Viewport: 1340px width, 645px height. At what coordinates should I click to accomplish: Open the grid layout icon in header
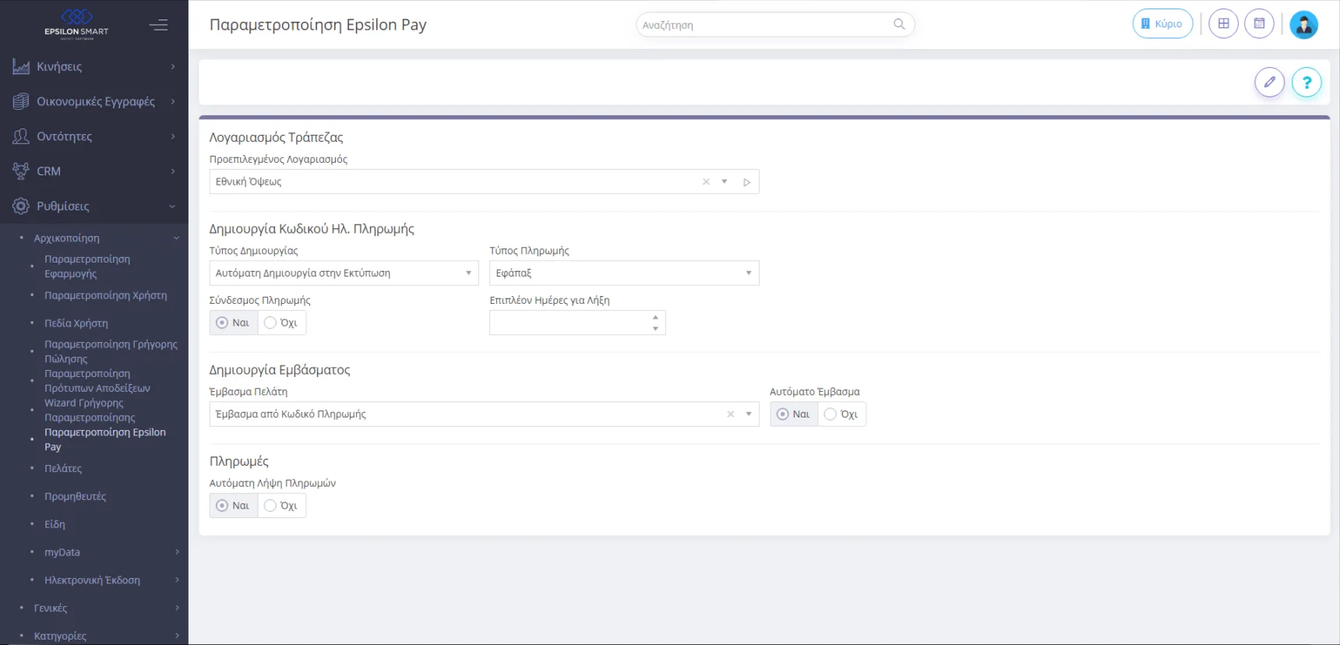coord(1223,23)
